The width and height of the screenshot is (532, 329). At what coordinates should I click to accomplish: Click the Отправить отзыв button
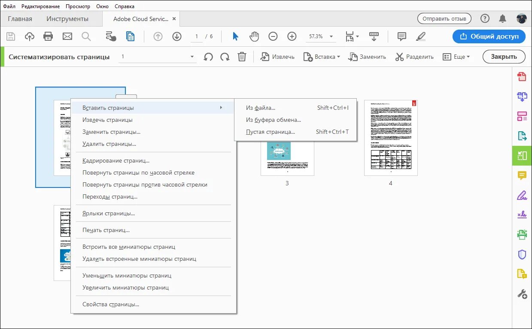[444, 18]
